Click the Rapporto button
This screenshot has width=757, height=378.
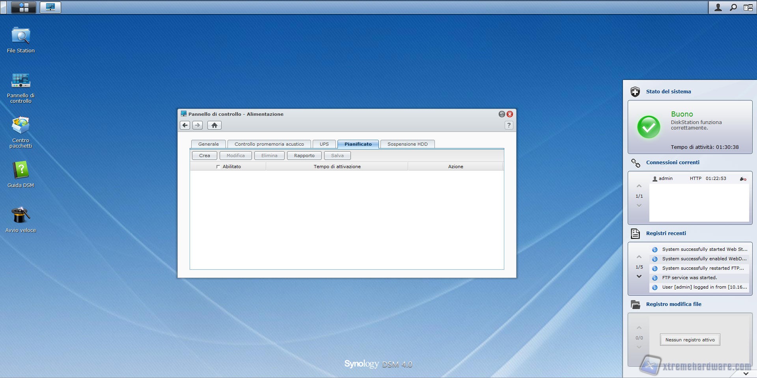point(304,156)
